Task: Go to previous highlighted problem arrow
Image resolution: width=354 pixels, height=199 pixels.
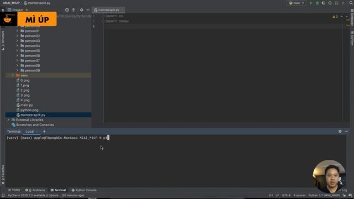Action: click(342, 17)
